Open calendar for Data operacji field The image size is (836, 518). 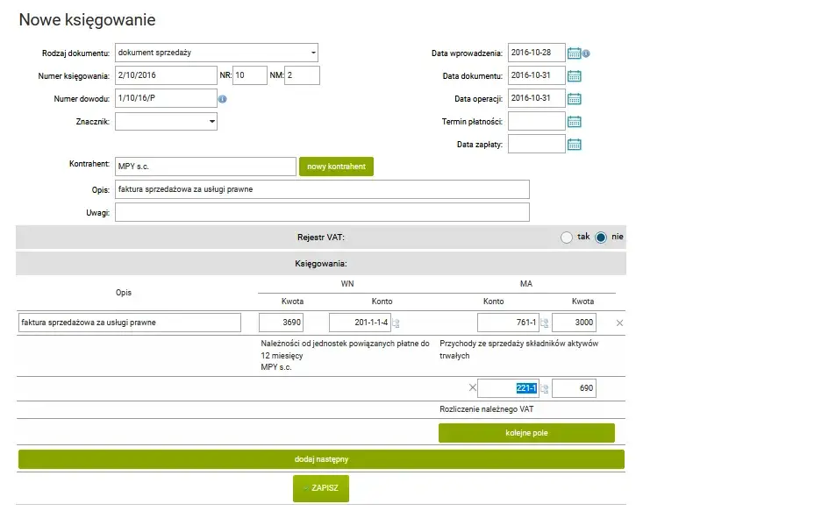pyautogui.click(x=575, y=98)
